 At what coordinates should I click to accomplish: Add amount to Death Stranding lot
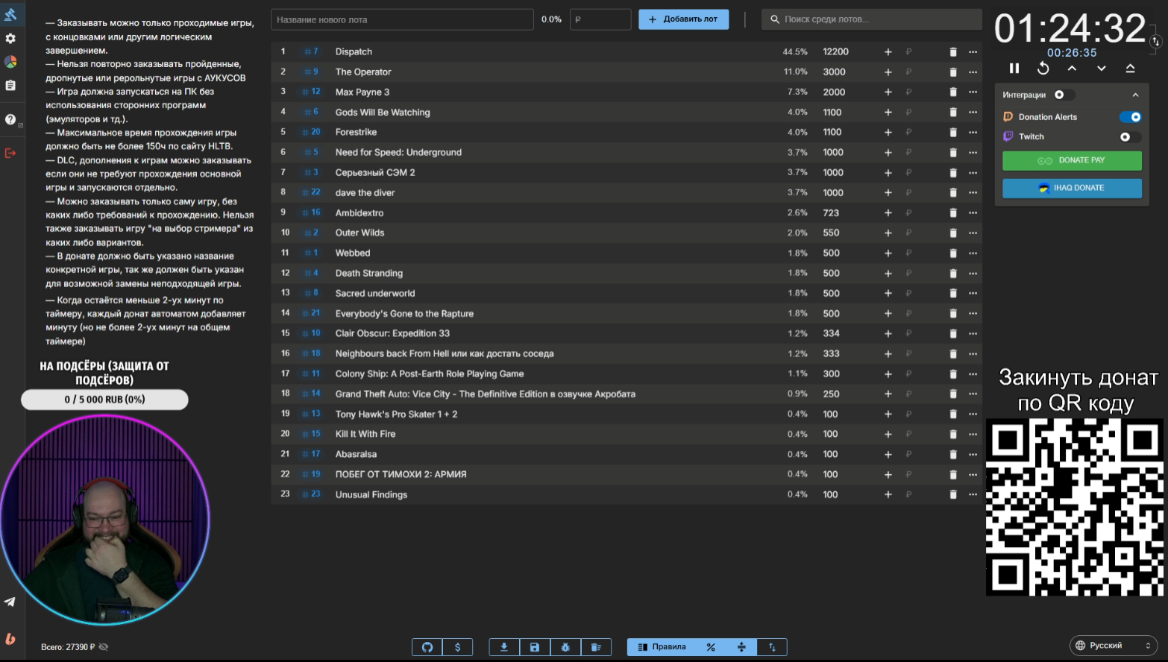(888, 274)
